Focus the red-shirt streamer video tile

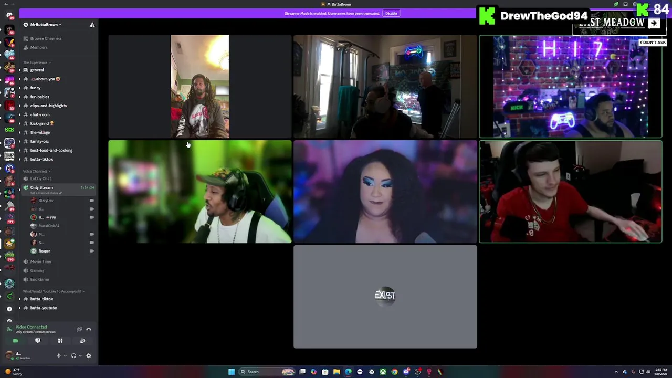[571, 192]
